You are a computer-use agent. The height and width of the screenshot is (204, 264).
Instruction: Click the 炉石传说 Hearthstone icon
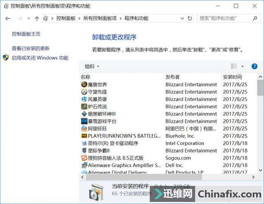point(84,106)
